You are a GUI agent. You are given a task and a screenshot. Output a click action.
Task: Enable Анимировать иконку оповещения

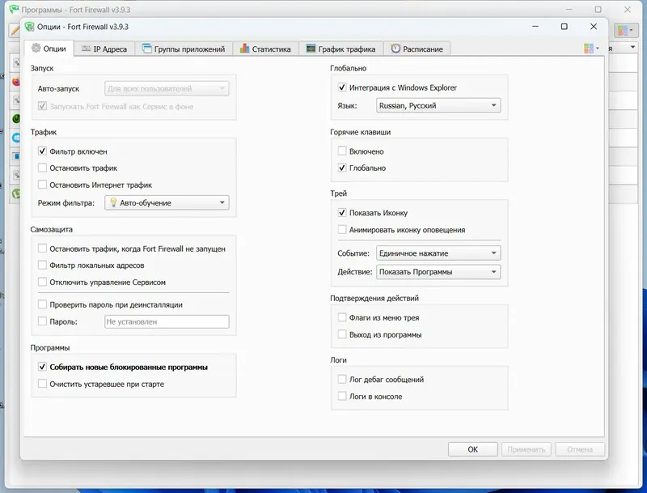(x=341, y=230)
